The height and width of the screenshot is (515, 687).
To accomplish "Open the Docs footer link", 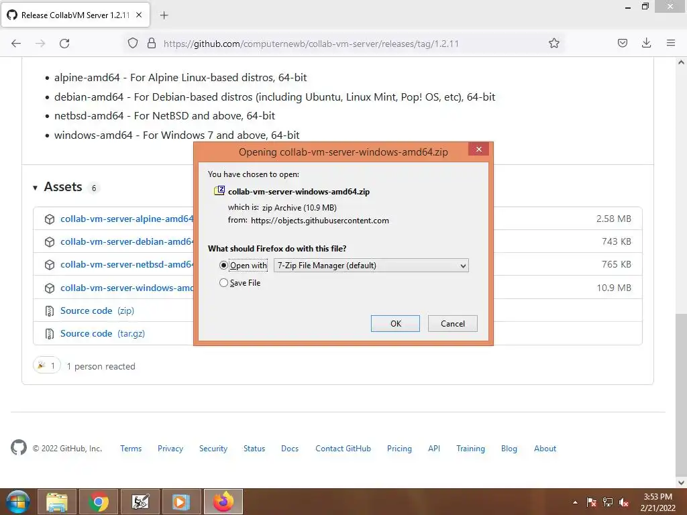I will click(290, 449).
